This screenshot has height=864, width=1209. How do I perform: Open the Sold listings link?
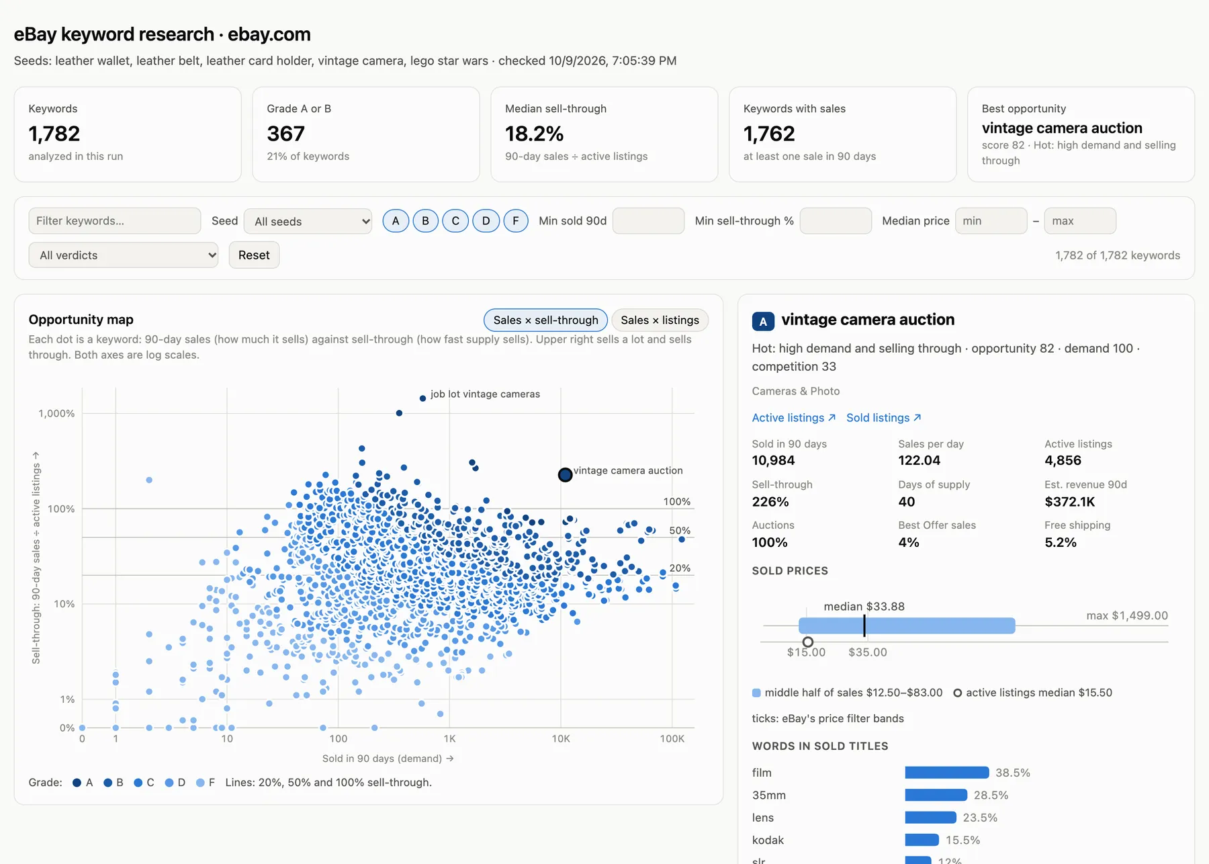(x=884, y=418)
